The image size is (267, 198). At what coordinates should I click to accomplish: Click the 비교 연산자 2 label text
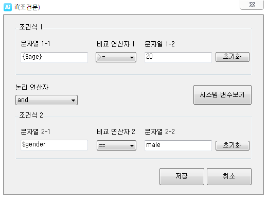116,132
